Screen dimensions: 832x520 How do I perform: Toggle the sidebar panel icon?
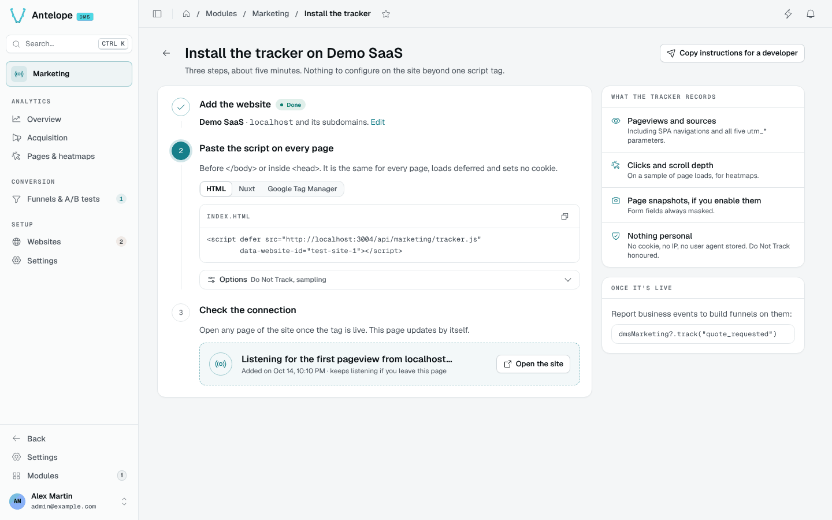[x=157, y=14]
